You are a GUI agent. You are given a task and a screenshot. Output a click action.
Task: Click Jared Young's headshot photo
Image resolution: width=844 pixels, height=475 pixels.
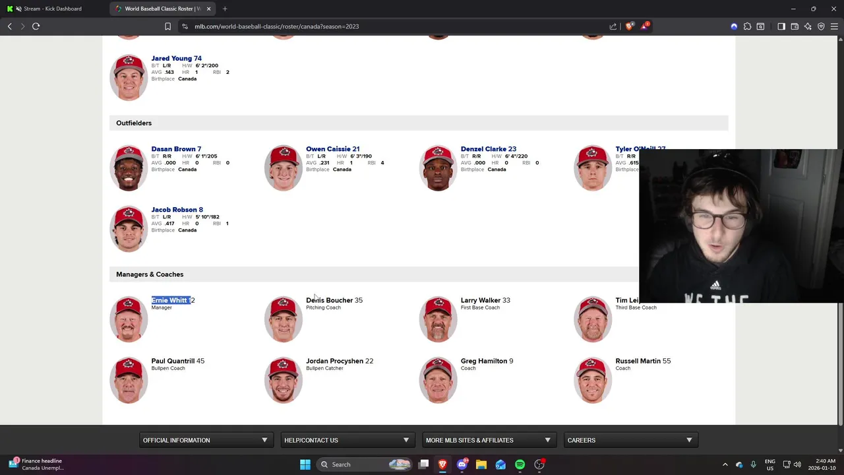point(129,77)
